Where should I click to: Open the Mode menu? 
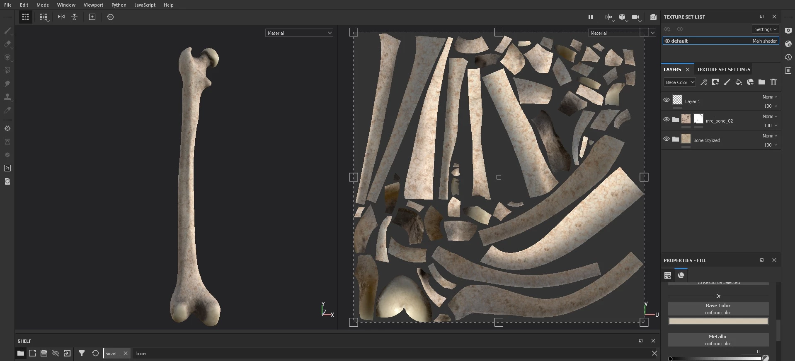coord(43,5)
